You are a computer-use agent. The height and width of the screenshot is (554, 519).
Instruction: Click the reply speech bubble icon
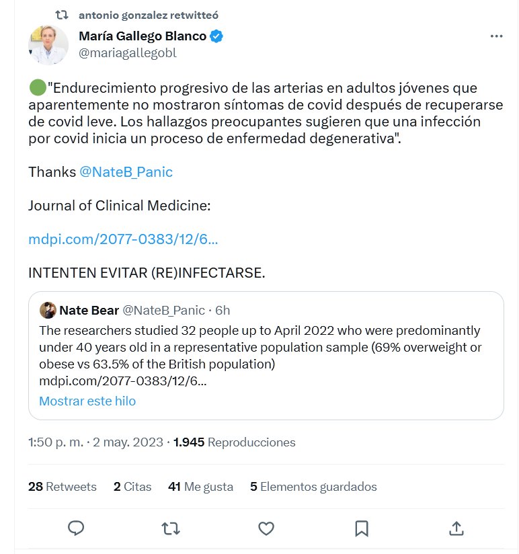point(76,528)
